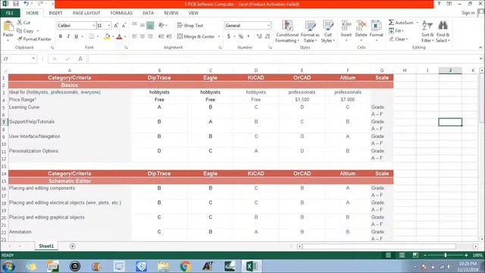Click the Save icon in quick access toolbar
The width and height of the screenshot is (485, 273).
click(15, 4)
